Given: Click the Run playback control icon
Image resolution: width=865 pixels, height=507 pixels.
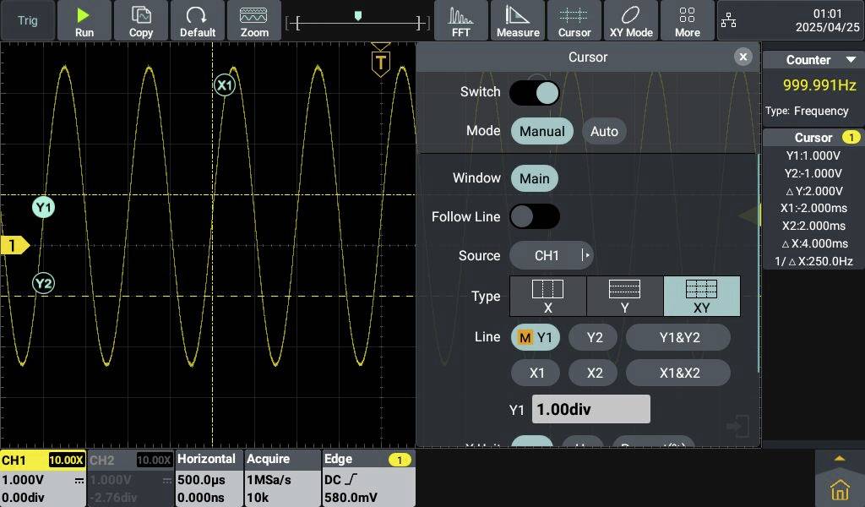Looking at the screenshot, I should click(x=84, y=19).
